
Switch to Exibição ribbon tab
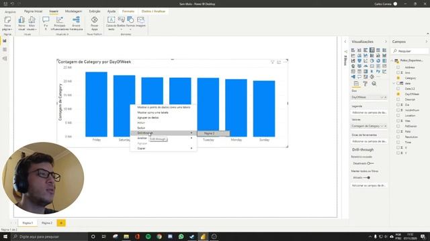(x=95, y=11)
